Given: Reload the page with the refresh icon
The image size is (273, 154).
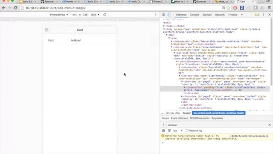Looking at the screenshot, I should [16, 8].
